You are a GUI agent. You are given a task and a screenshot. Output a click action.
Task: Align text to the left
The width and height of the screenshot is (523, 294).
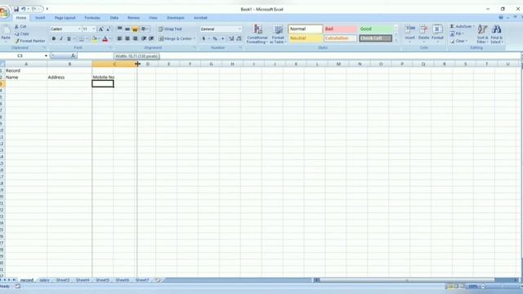pyautogui.click(x=120, y=38)
